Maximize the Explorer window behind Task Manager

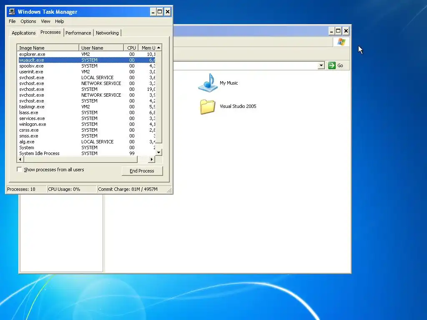[338, 31]
